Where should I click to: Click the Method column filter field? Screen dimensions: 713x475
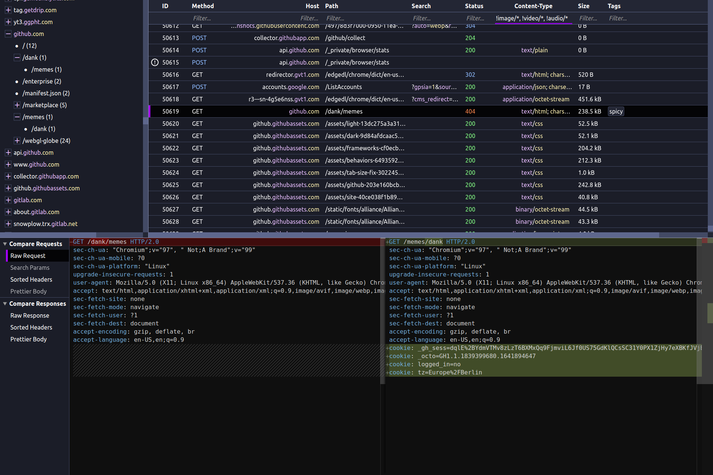coord(202,18)
